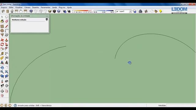
Task: Activate the Rectangle drawing tool
Action: (2, 26)
